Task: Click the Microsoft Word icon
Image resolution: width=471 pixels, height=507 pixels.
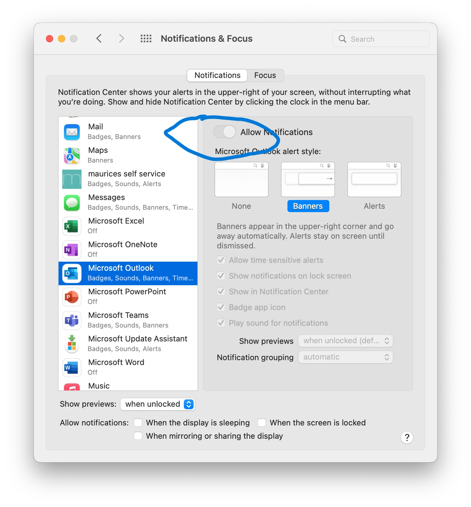Action: (x=72, y=368)
